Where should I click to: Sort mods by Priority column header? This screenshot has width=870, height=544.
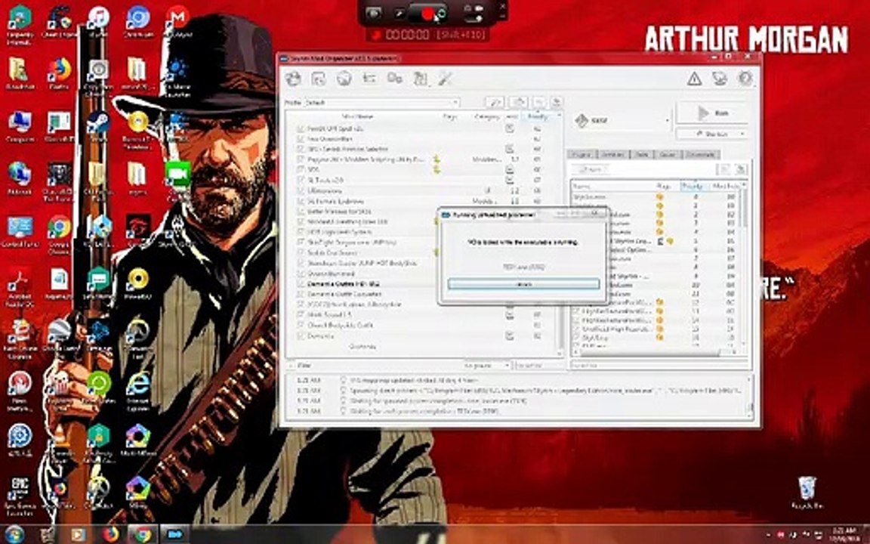coord(538,116)
